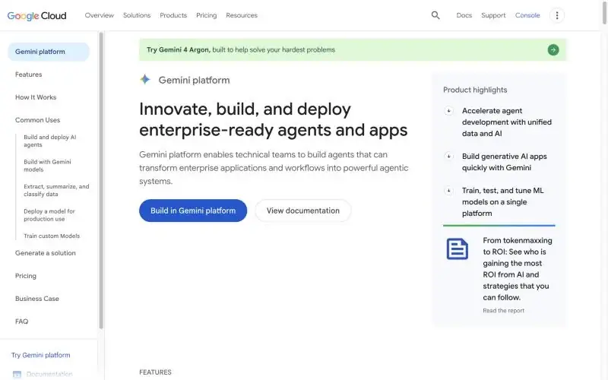
Task: Go to Business Case section
Action: tap(36, 299)
